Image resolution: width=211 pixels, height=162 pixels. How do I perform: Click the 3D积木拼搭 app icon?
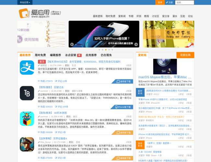point(27,119)
